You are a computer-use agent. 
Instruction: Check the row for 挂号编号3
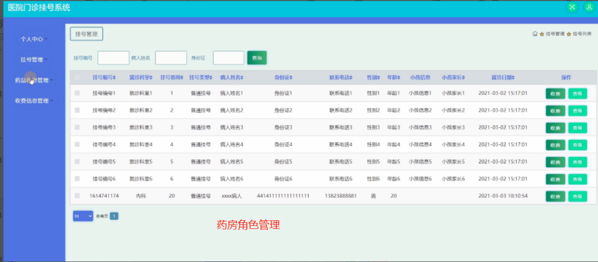[77, 127]
